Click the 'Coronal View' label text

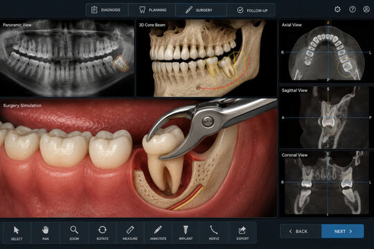click(294, 155)
